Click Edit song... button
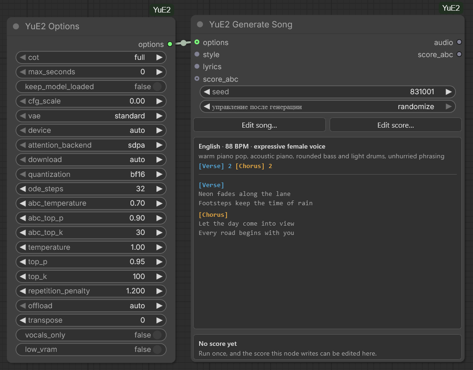The width and height of the screenshot is (473, 370). 259,125
